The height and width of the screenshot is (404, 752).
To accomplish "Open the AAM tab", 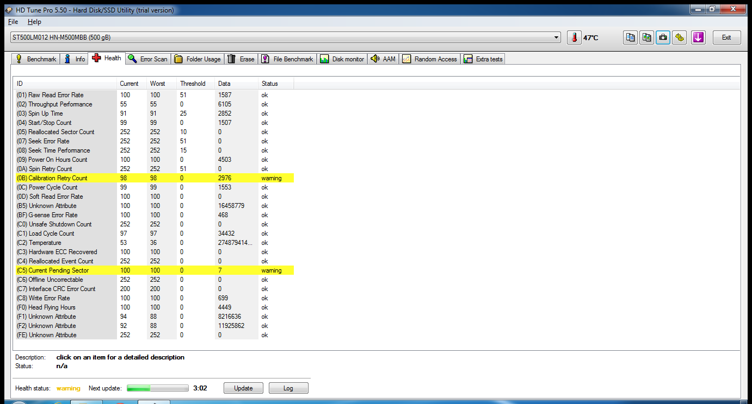I will click(x=383, y=59).
